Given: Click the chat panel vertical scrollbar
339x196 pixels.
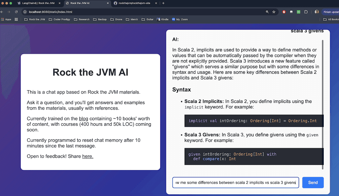Looking at the screenshot, I should point(322,102).
